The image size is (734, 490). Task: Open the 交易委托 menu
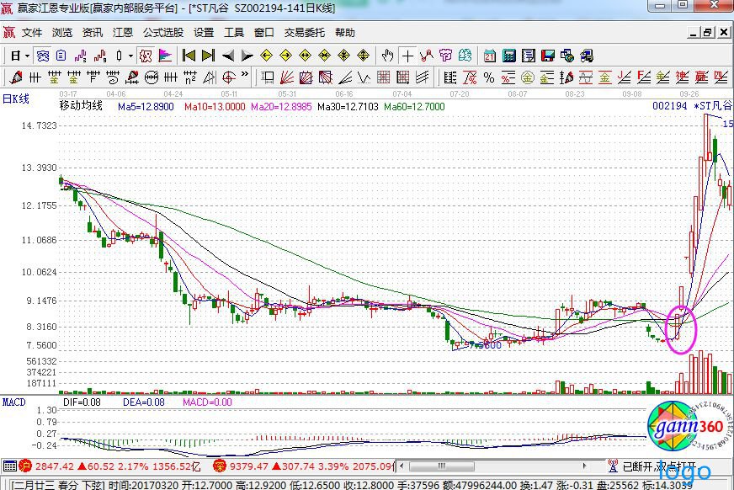click(304, 33)
